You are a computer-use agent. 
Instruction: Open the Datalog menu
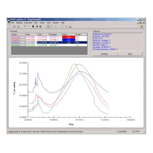[x=19, y=23]
